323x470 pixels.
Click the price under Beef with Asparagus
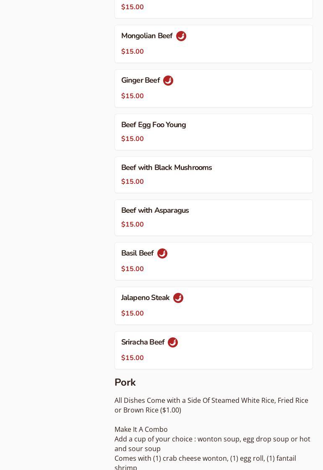133,225
